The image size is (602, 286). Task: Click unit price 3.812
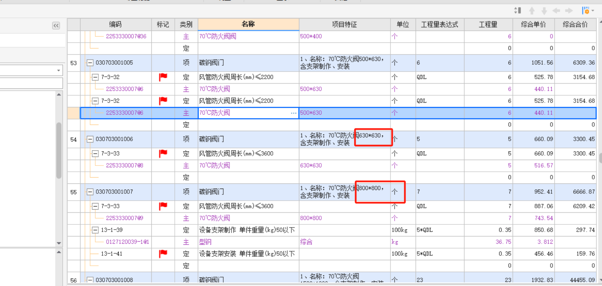pyautogui.click(x=545, y=242)
